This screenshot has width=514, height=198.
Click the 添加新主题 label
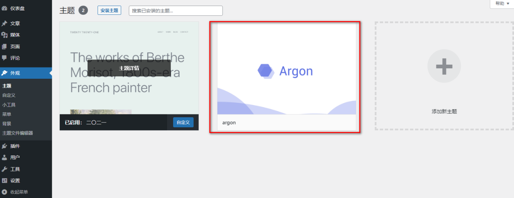tap(444, 112)
